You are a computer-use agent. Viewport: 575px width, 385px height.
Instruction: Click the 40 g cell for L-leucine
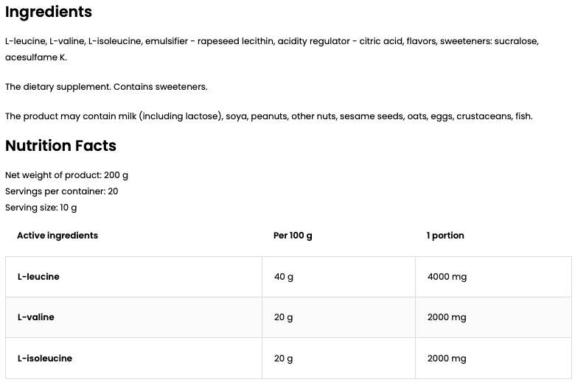click(284, 277)
